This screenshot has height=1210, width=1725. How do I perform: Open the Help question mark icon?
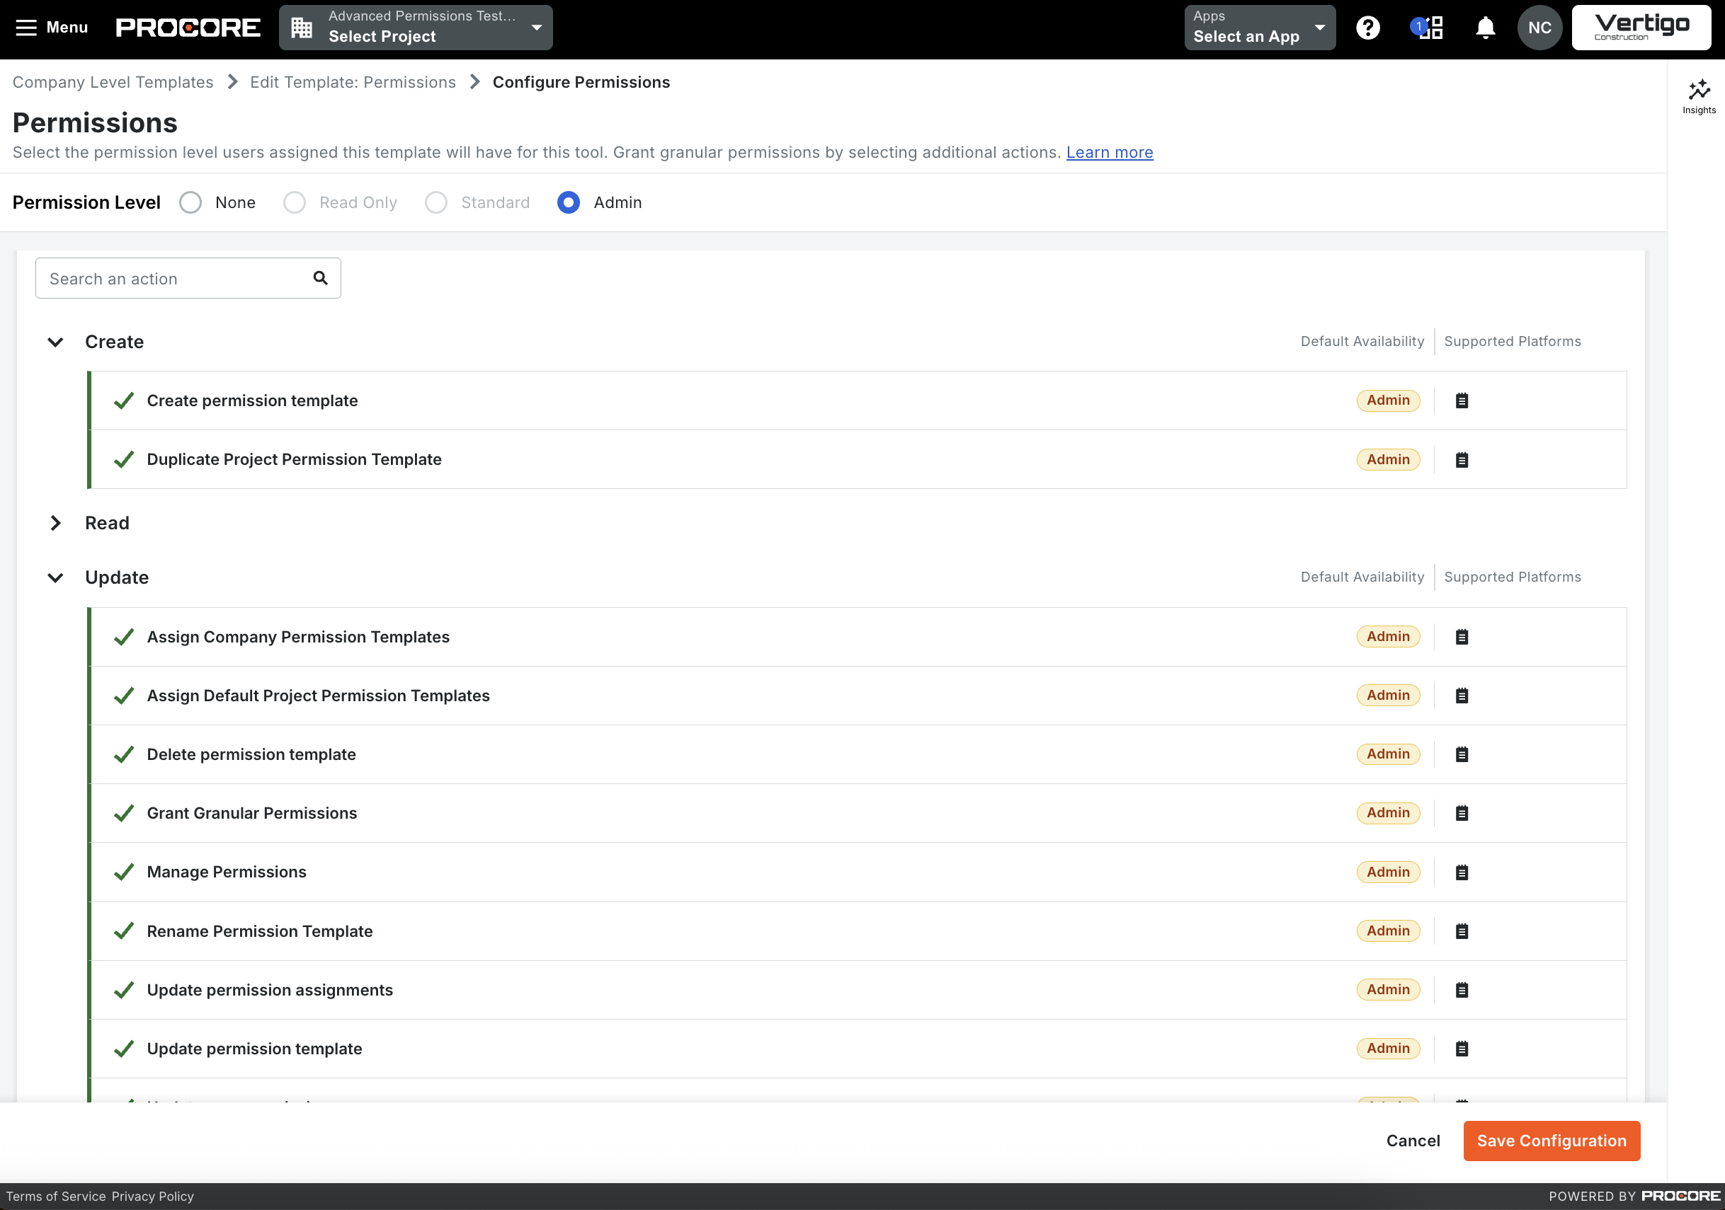pyautogui.click(x=1367, y=28)
